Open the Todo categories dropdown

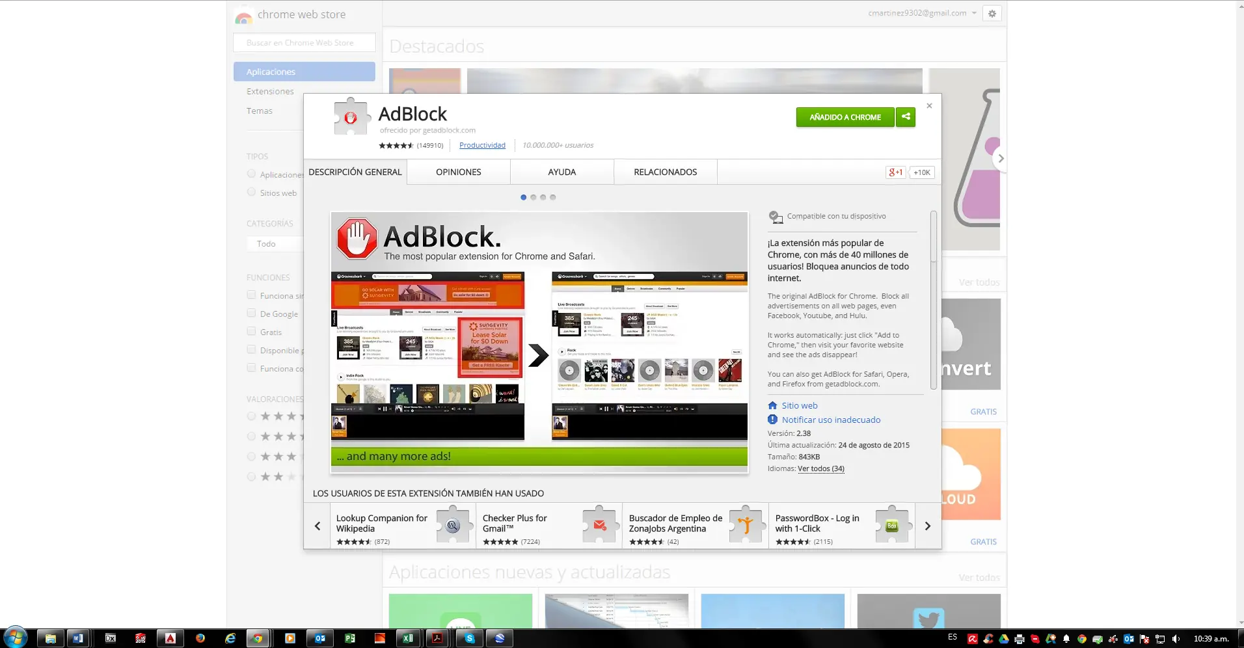click(275, 244)
